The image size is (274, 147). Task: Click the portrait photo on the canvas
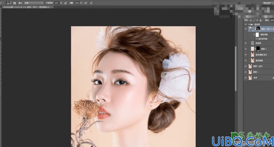click(133, 86)
